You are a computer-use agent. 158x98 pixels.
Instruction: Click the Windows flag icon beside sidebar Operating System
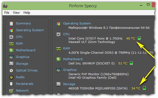(11, 30)
